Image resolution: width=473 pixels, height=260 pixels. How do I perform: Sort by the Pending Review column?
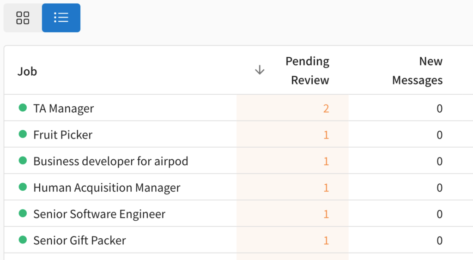[x=307, y=71]
